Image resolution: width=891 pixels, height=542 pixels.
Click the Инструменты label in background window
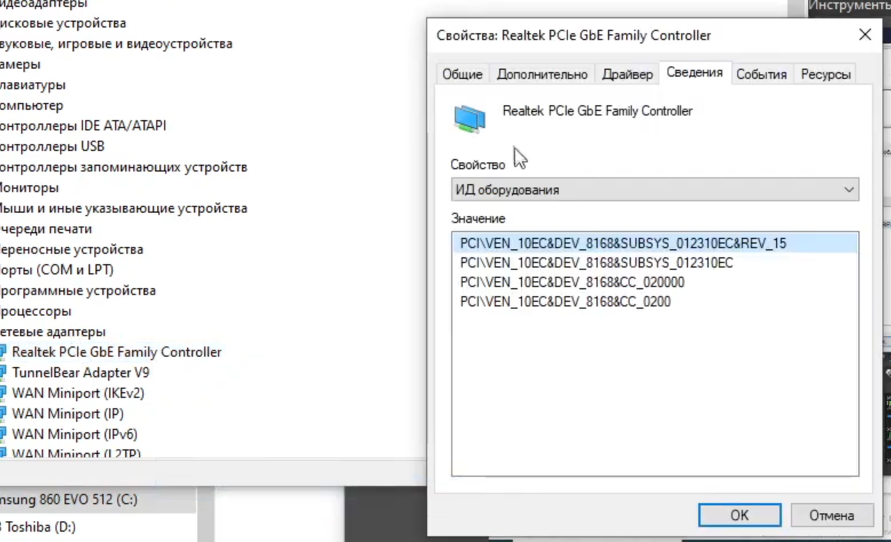click(850, 6)
